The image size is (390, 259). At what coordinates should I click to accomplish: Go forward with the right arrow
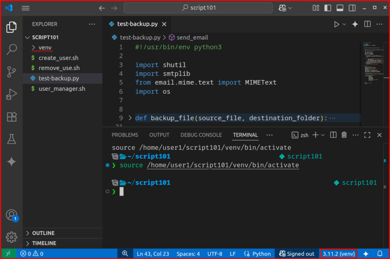[x=114, y=8]
